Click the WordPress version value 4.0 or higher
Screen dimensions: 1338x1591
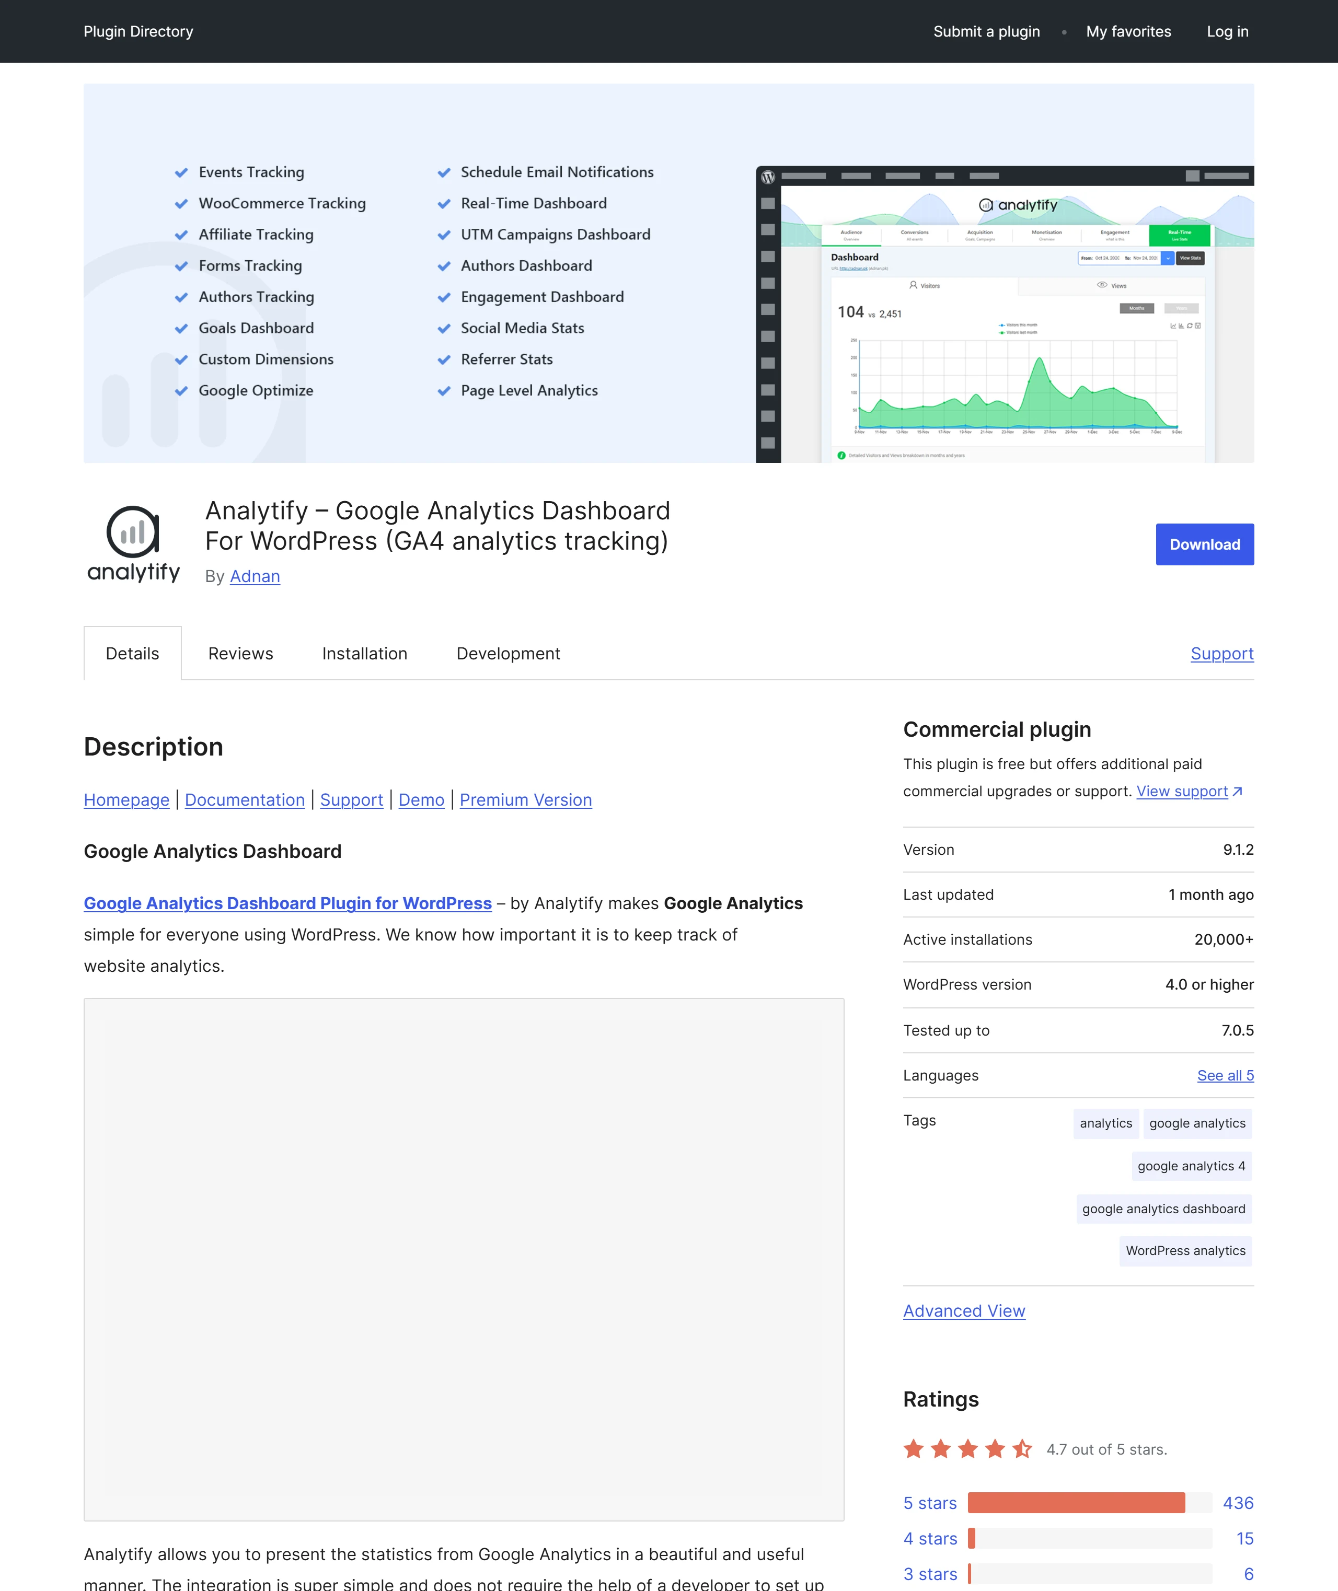pos(1209,984)
